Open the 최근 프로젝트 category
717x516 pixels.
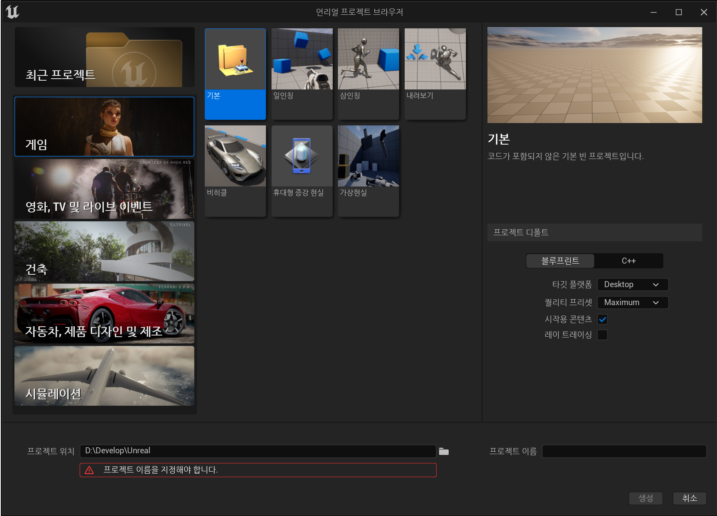point(105,57)
